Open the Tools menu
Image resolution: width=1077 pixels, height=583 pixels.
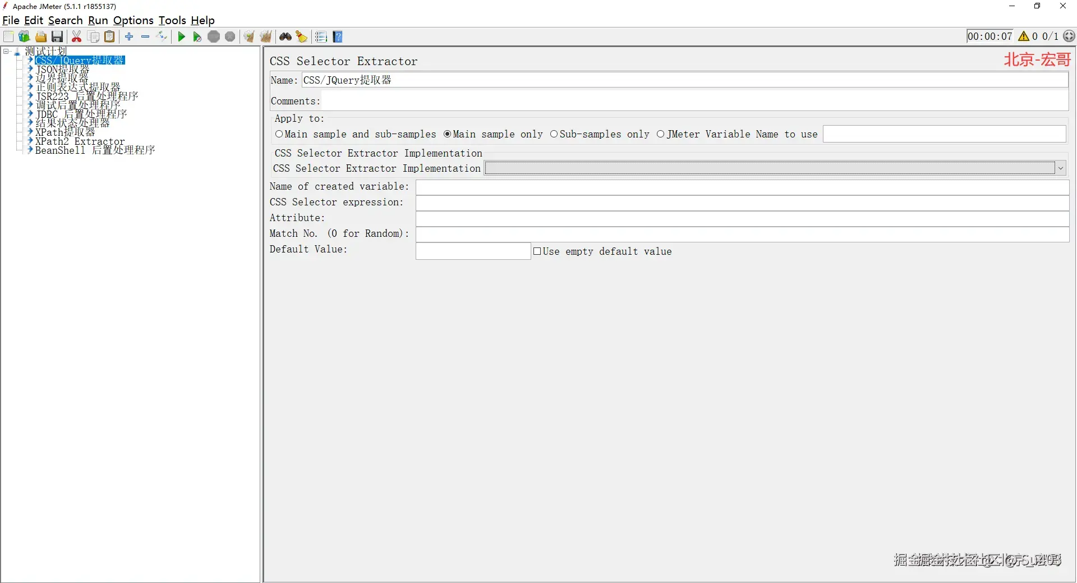172,21
